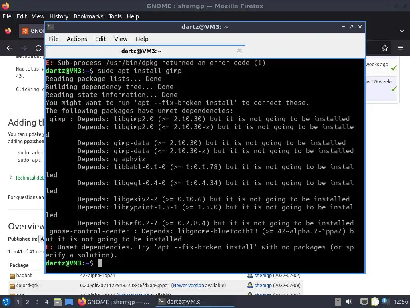This screenshot has width=410, height=308.
Task: Reload the Firefox page
Action: tap(38, 48)
